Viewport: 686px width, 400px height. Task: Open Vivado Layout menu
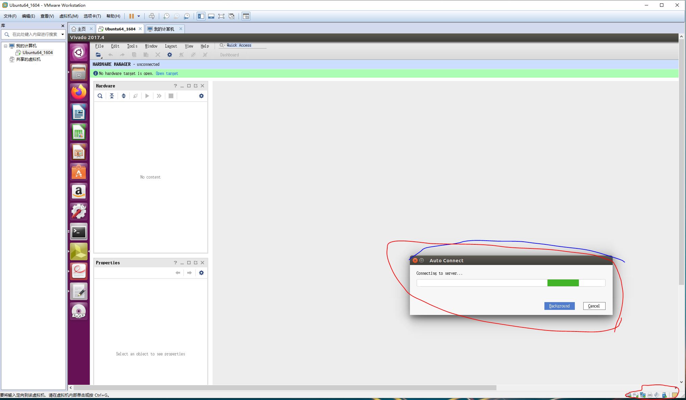(x=171, y=46)
